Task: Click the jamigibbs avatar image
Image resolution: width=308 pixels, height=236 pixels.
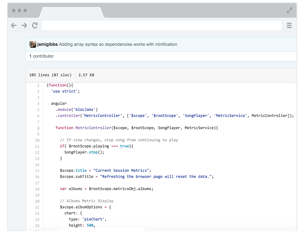Action: coord(33,44)
